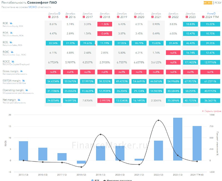Toggle ROE series in chart legend
The image size is (222, 181).
pos(95,180)
